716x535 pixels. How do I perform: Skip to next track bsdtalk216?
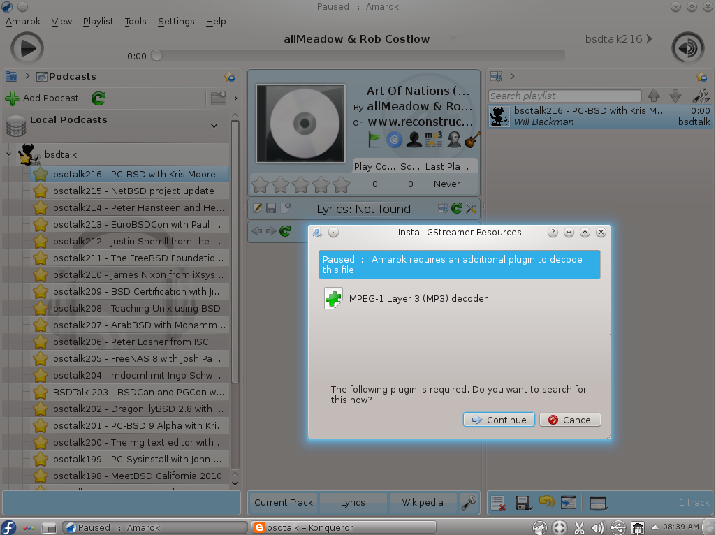pyautogui.click(x=618, y=39)
